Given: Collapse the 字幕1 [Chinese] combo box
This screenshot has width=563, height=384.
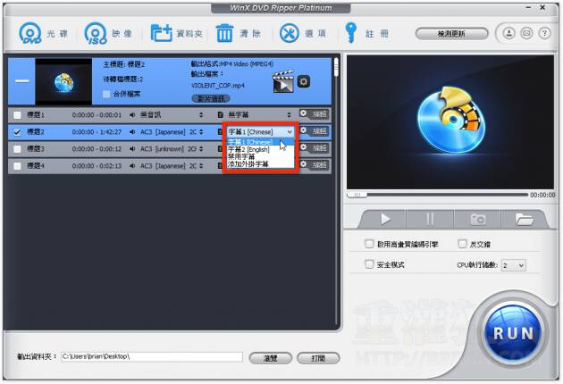Looking at the screenshot, I should click(261, 131).
